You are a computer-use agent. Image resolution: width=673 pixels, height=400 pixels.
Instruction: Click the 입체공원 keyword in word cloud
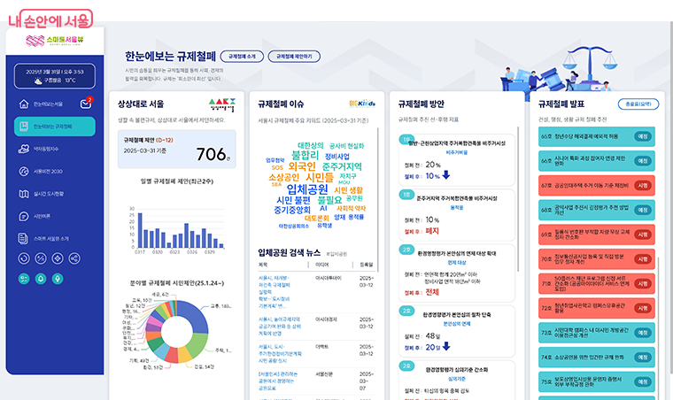pos(307,188)
